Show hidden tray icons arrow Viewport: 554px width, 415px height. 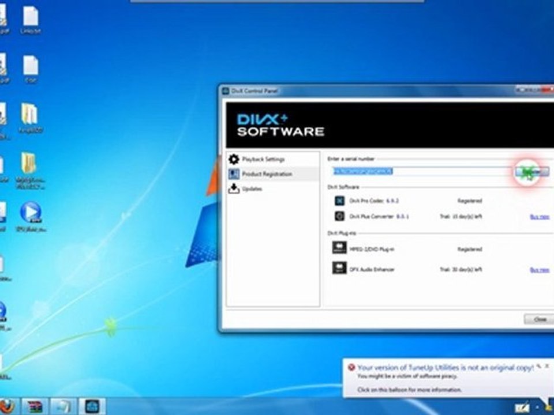click(x=537, y=409)
